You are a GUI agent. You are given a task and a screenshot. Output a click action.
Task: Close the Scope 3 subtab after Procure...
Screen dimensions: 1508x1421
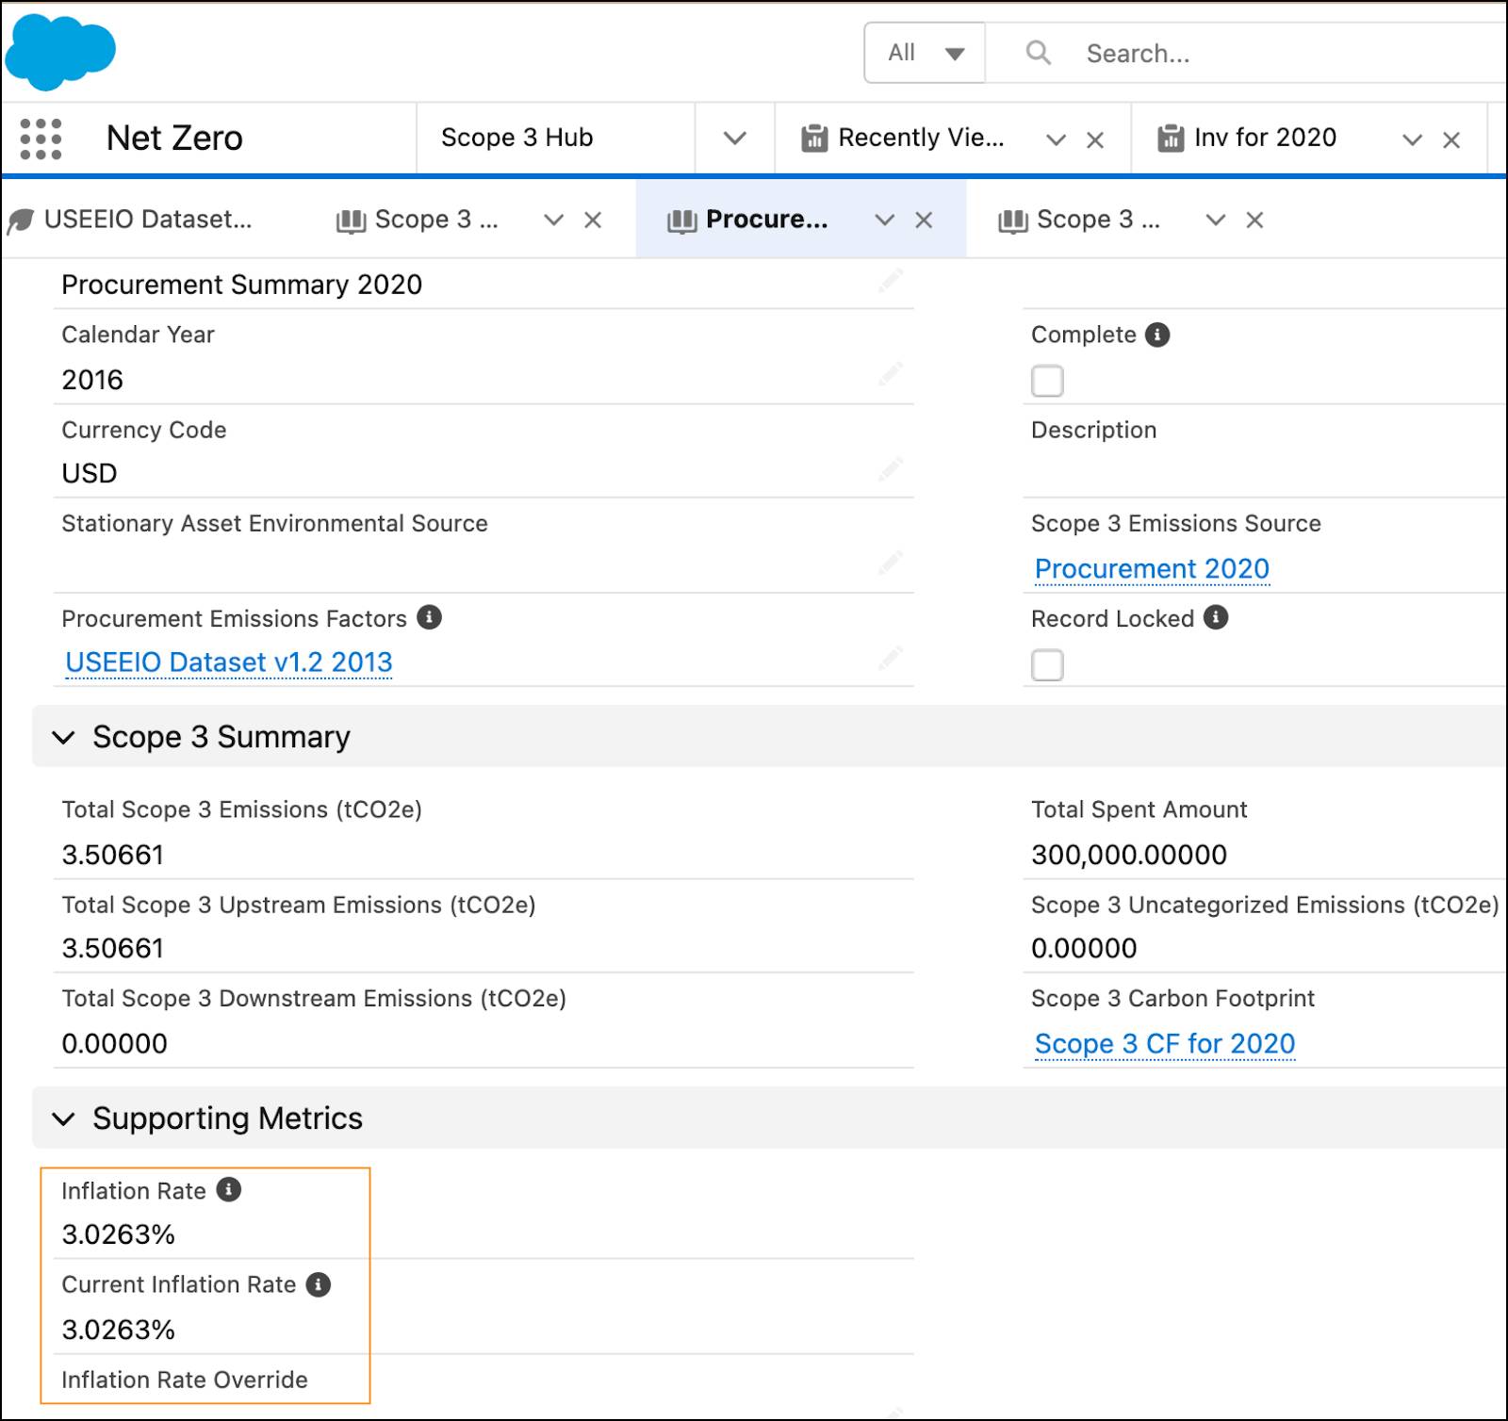pyautogui.click(x=1254, y=220)
